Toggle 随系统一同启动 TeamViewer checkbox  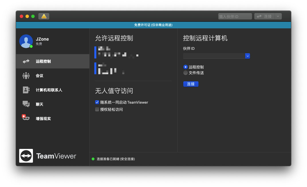97,102
